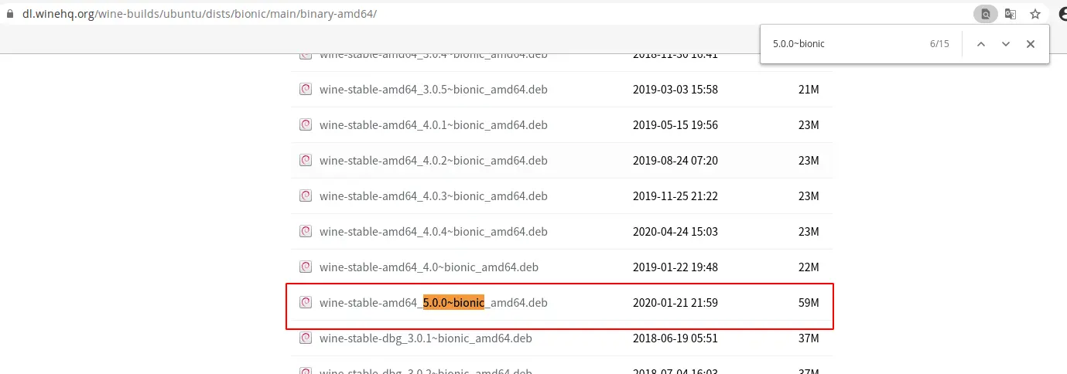The image size is (1067, 374).
Task: Bookmark this page with the star icon
Action: click(x=1035, y=14)
